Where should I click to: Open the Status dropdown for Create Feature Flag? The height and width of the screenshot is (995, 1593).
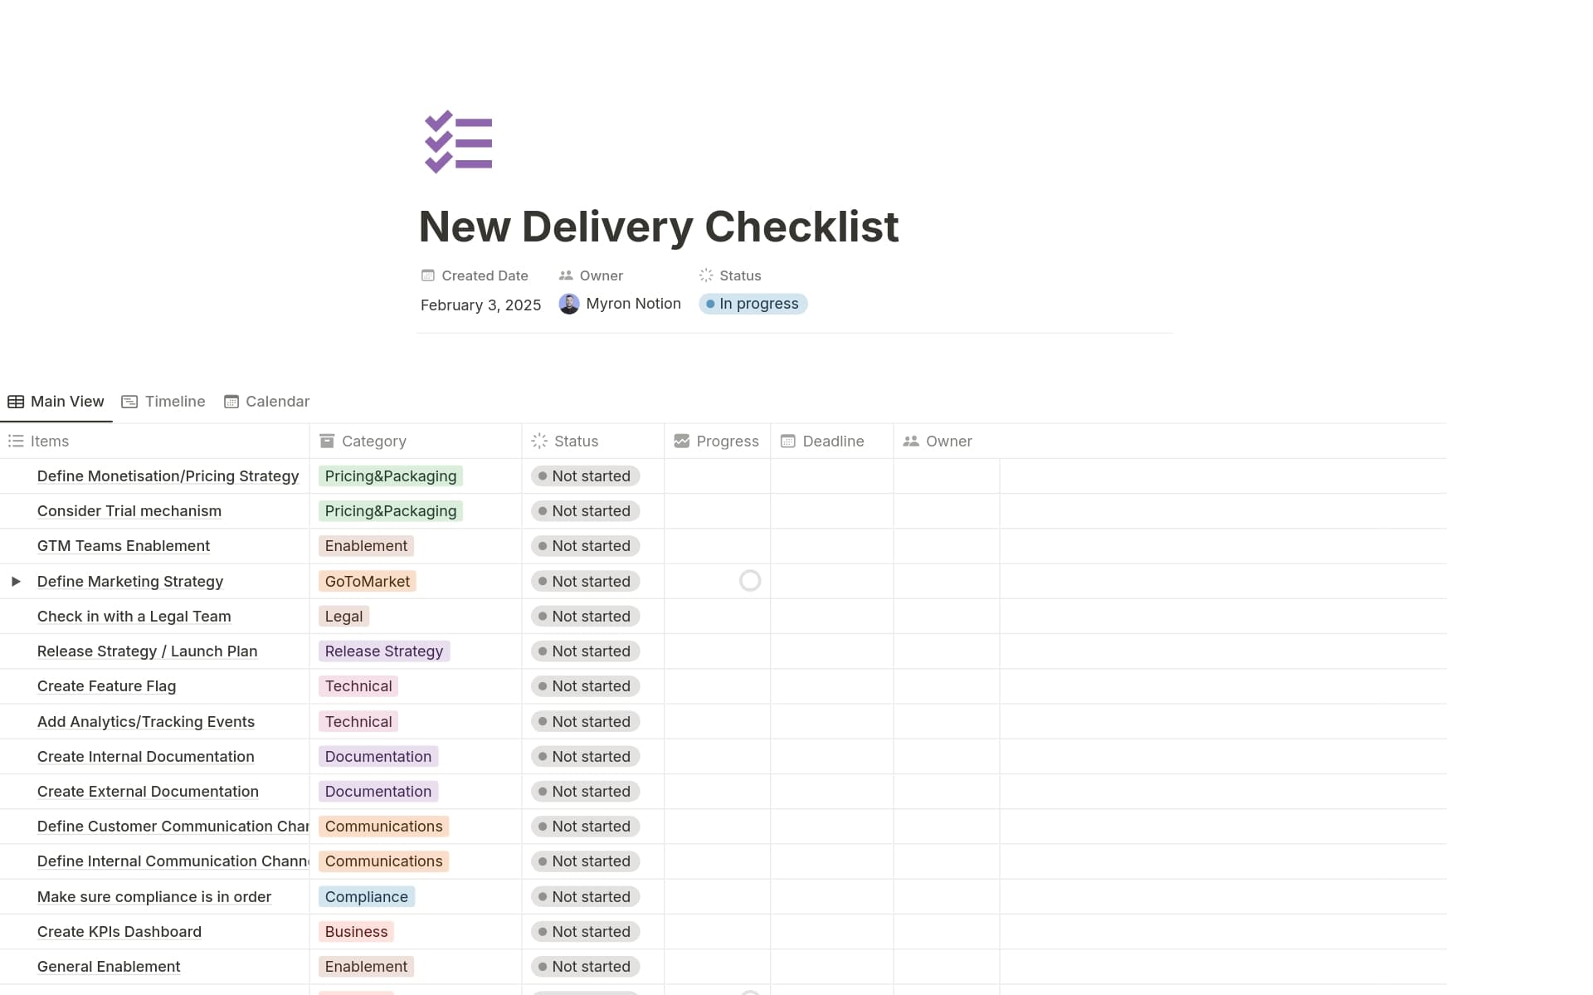tap(585, 686)
